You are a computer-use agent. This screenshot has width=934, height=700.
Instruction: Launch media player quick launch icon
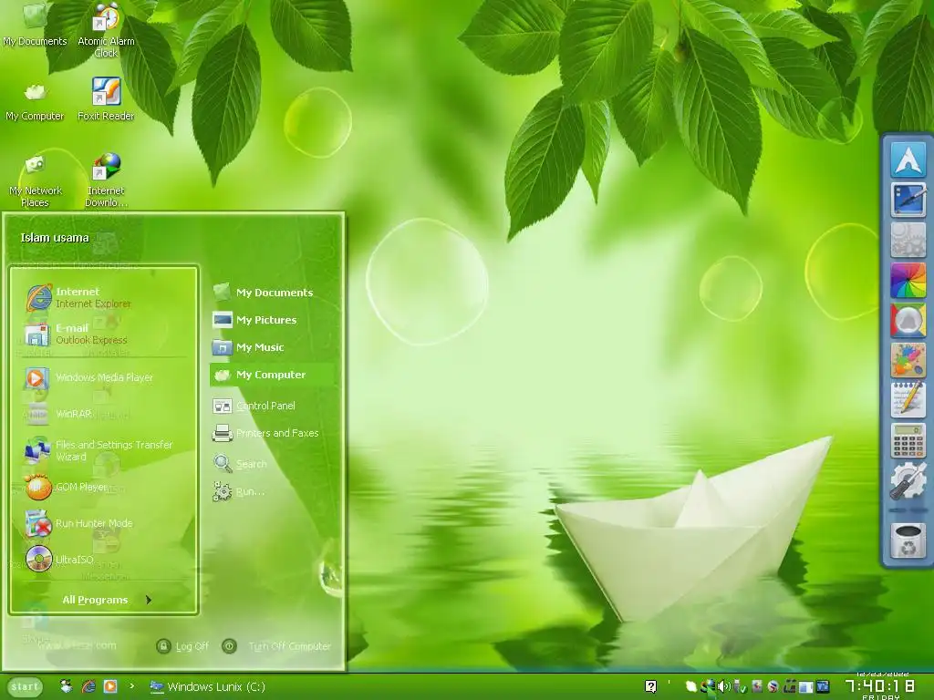coord(110,686)
